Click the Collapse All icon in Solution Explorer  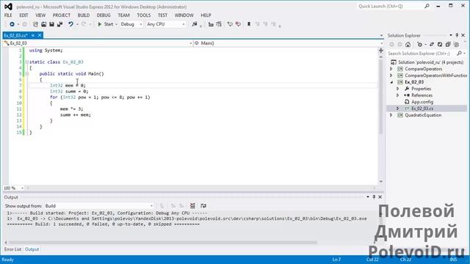pyautogui.click(x=448, y=45)
